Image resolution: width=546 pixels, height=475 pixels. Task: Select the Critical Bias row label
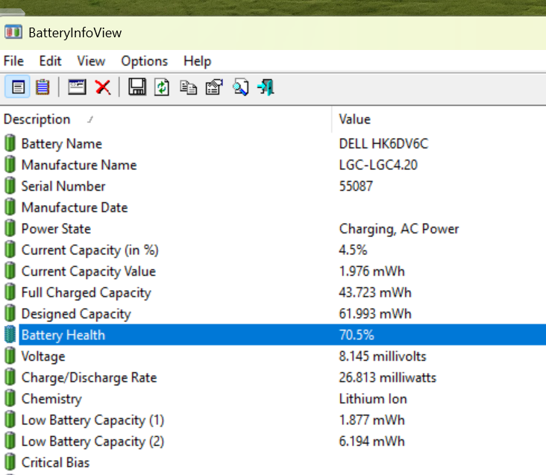click(55, 462)
